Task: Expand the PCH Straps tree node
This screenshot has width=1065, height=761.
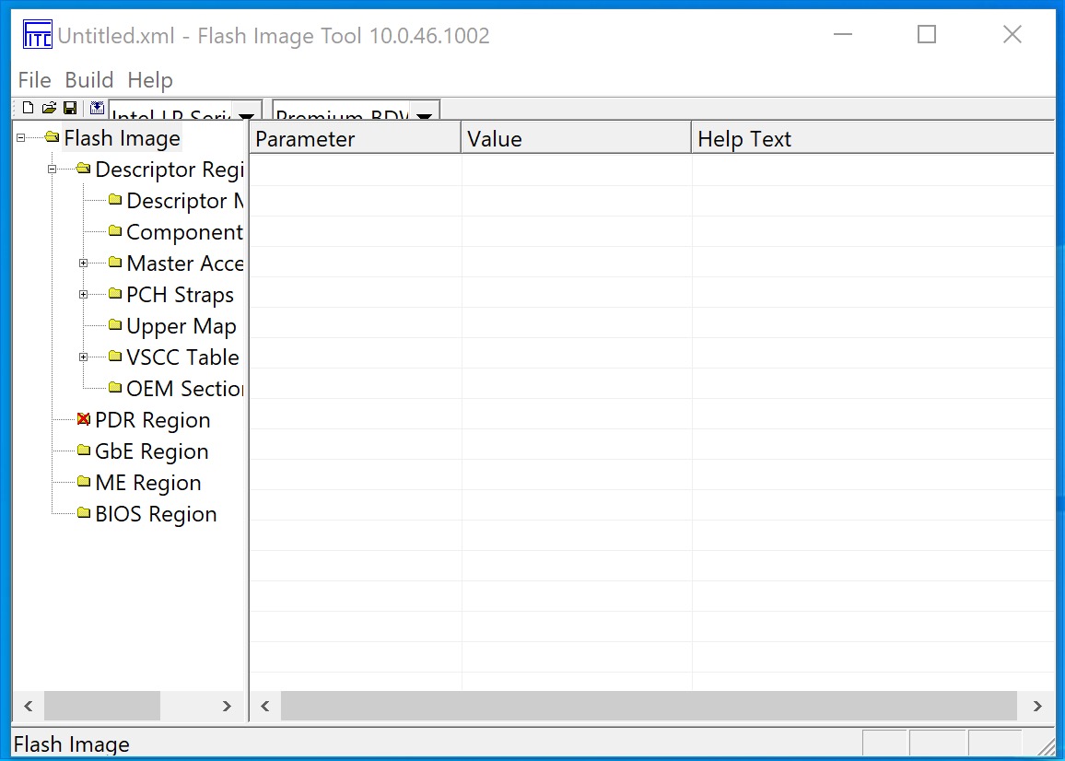Action: (x=84, y=295)
